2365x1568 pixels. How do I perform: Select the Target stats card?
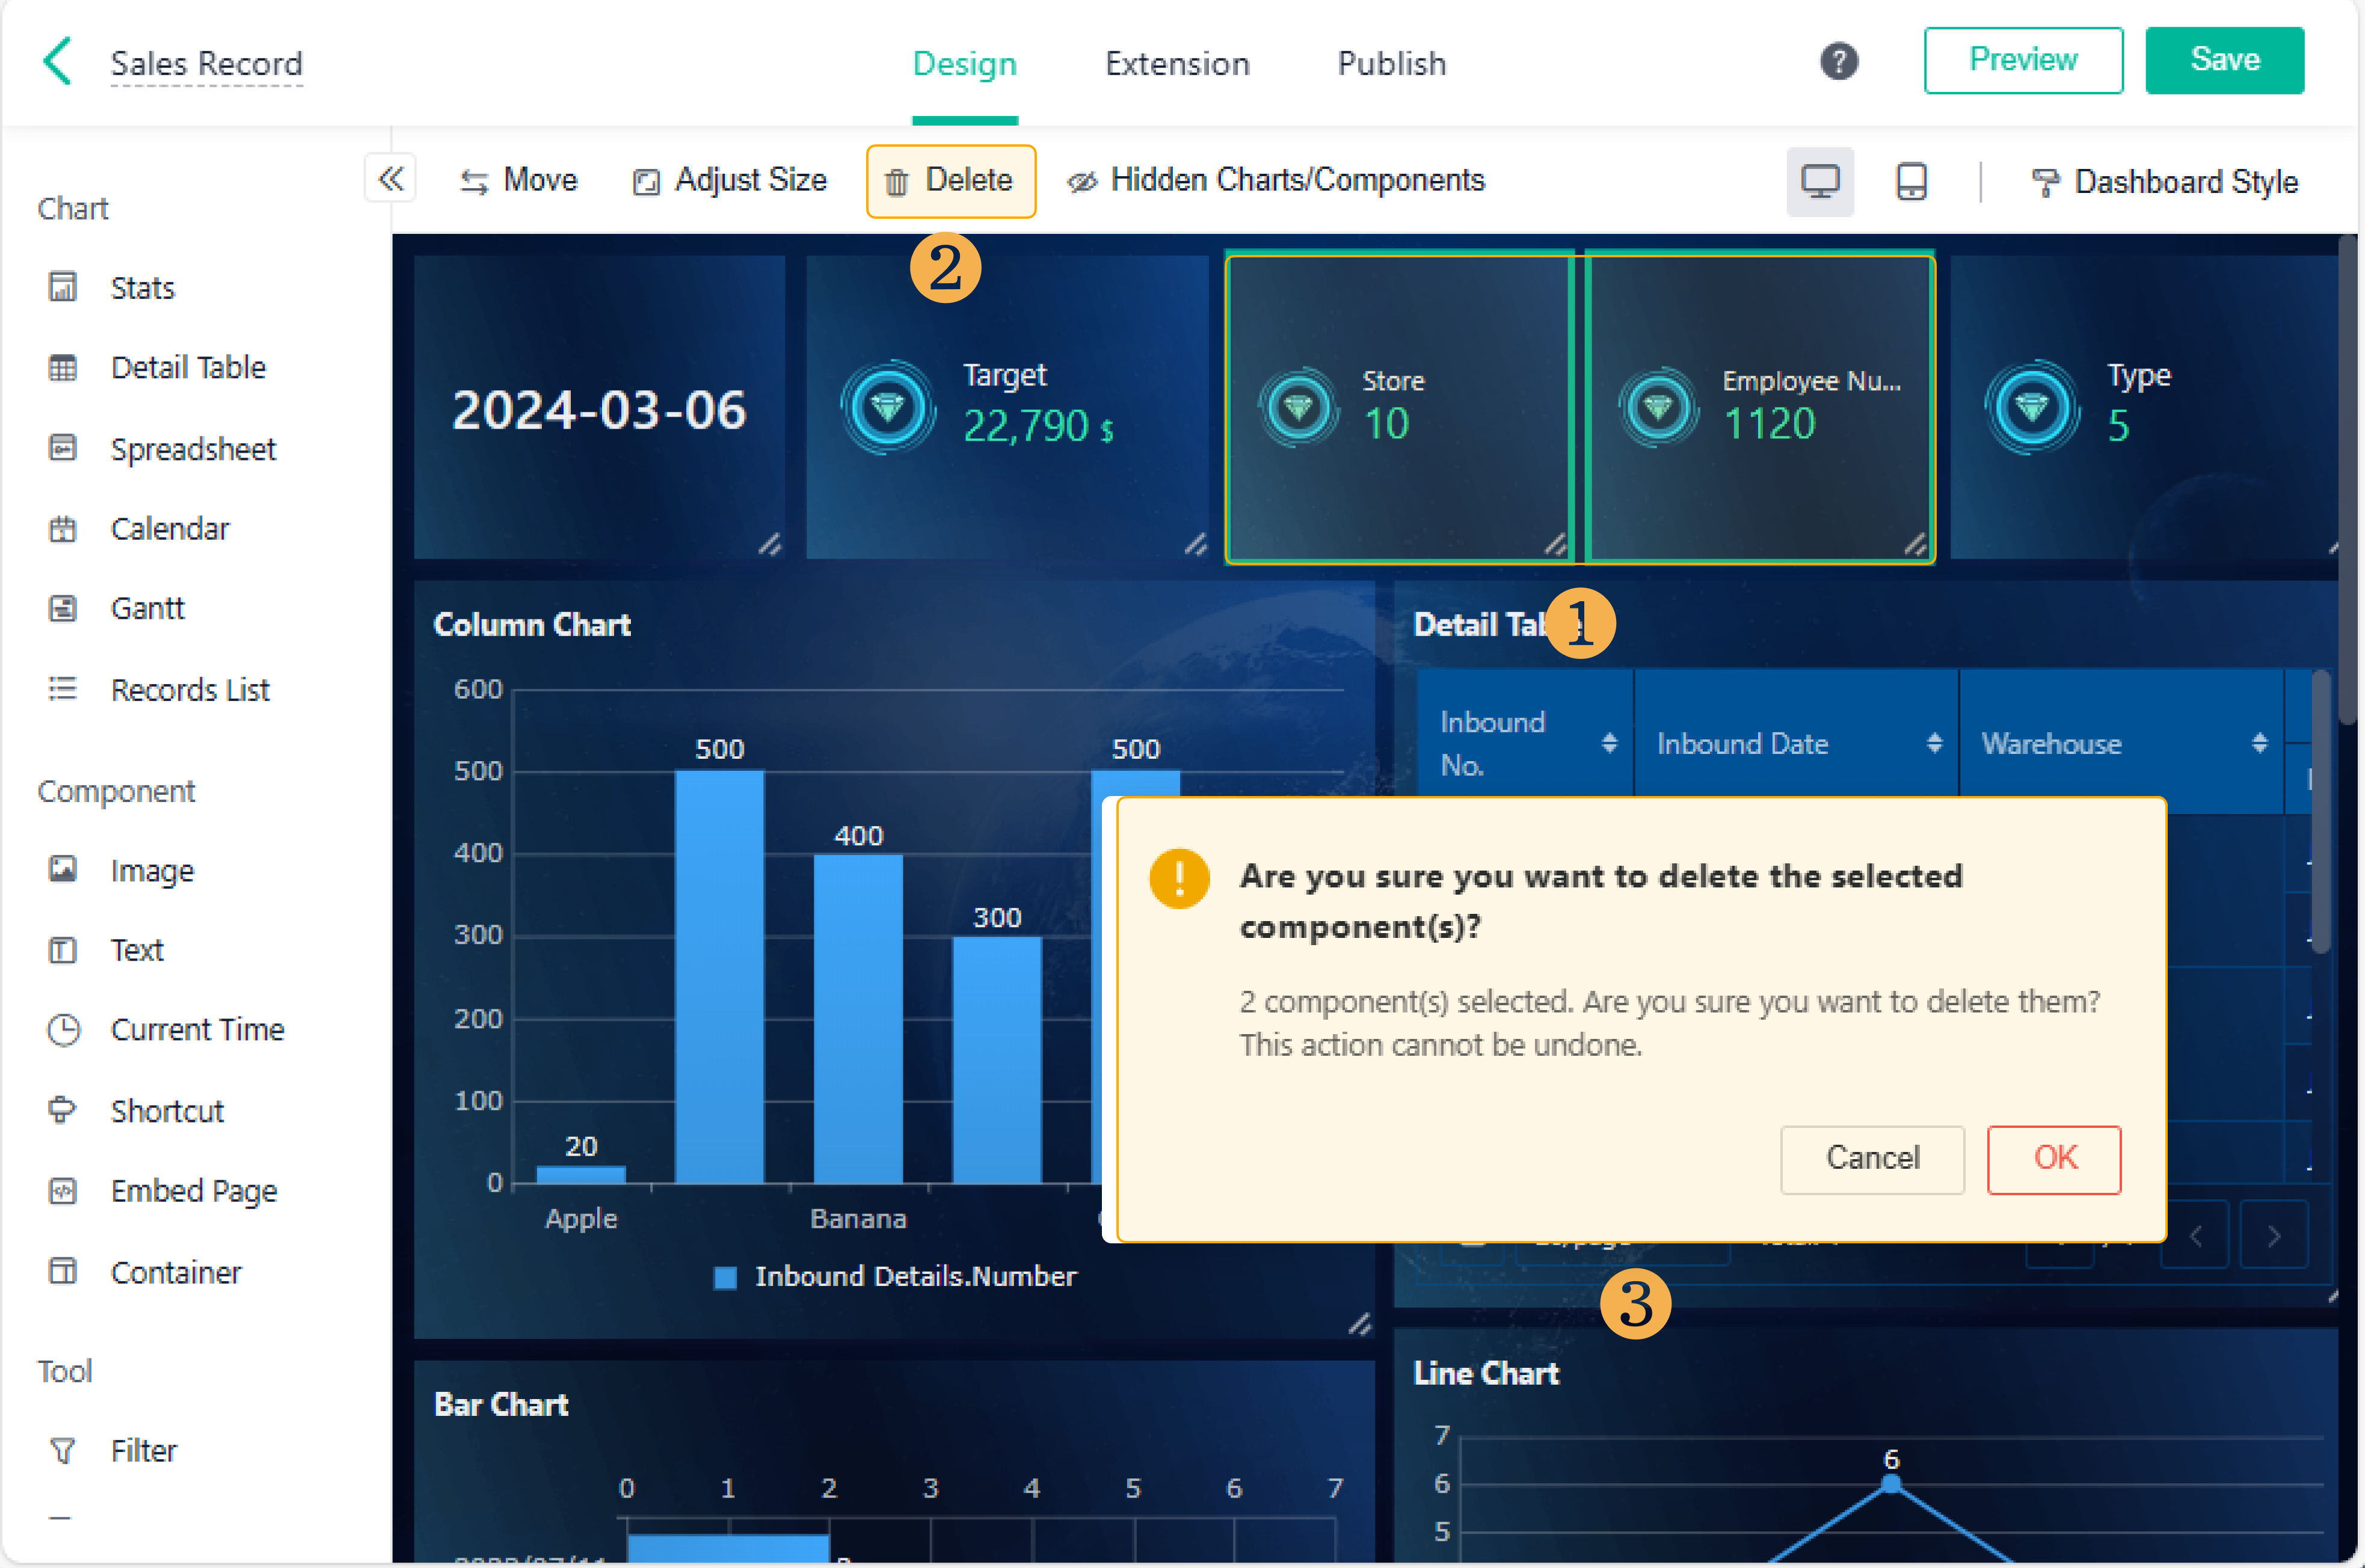pos(1007,407)
